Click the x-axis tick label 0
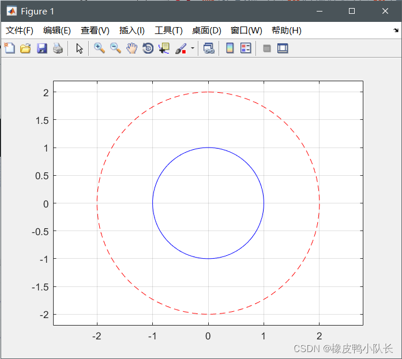The image size is (402, 359). (x=208, y=336)
